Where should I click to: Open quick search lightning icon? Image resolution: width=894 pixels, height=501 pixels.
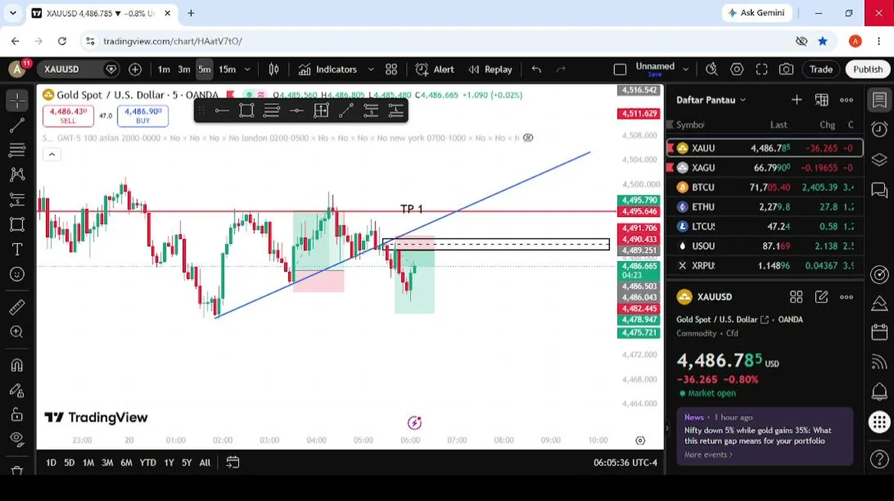712,69
